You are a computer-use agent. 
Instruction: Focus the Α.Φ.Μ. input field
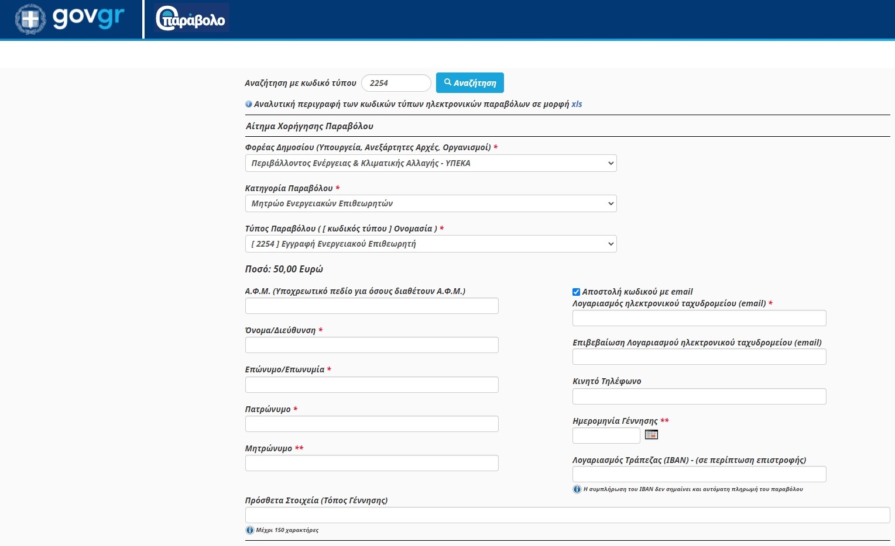pyautogui.click(x=372, y=306)
